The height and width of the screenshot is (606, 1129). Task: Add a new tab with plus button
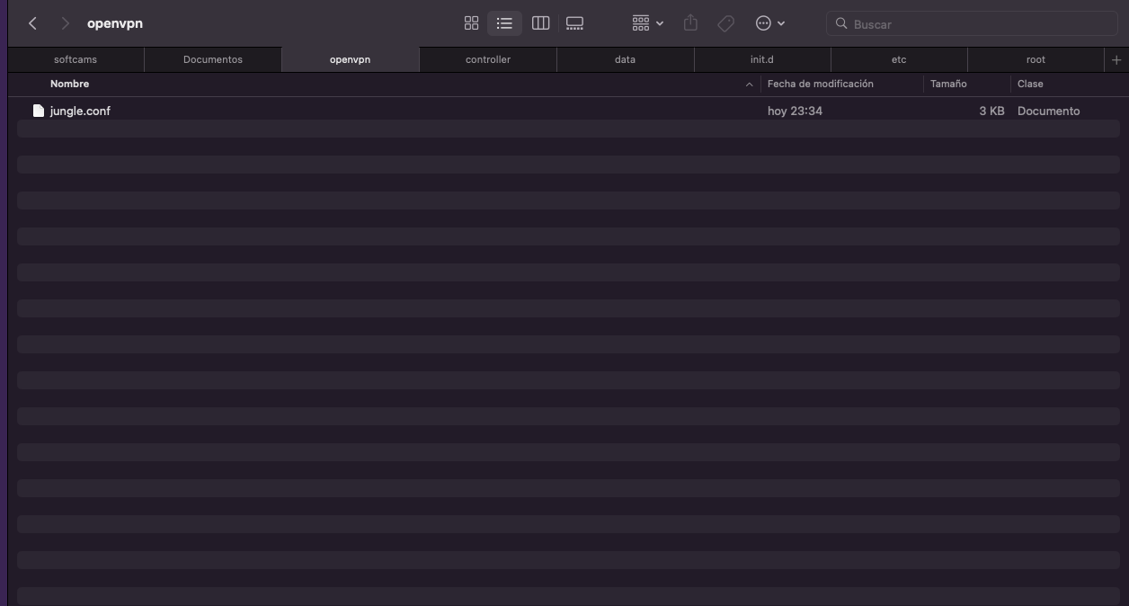[1116, 59]
